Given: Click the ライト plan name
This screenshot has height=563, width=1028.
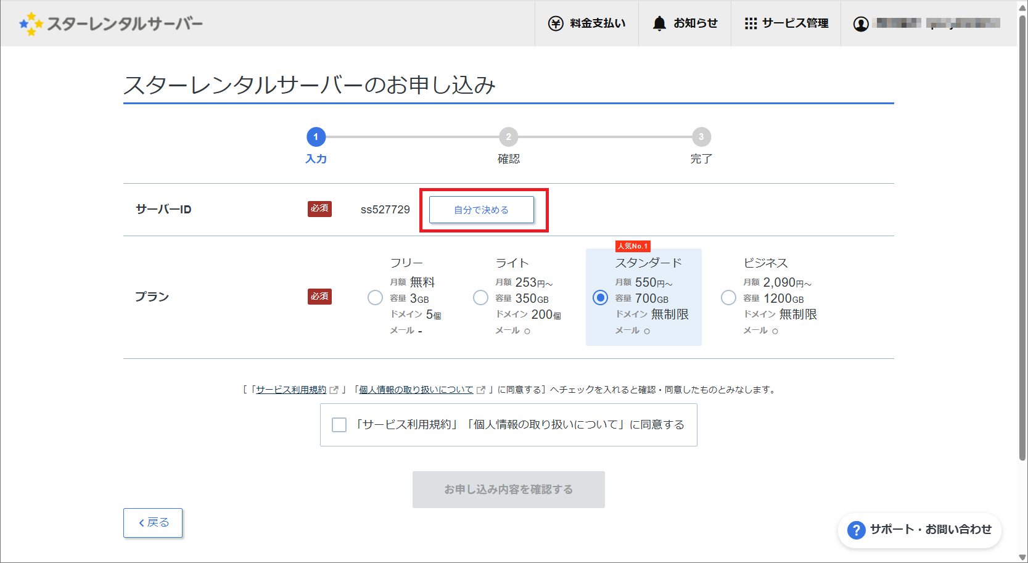Looking at the screenshot, I should tap(512, 263).
